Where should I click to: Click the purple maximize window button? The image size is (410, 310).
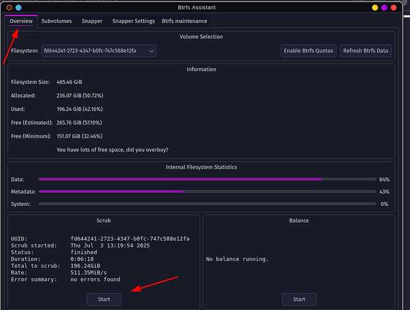click(384, 7)
